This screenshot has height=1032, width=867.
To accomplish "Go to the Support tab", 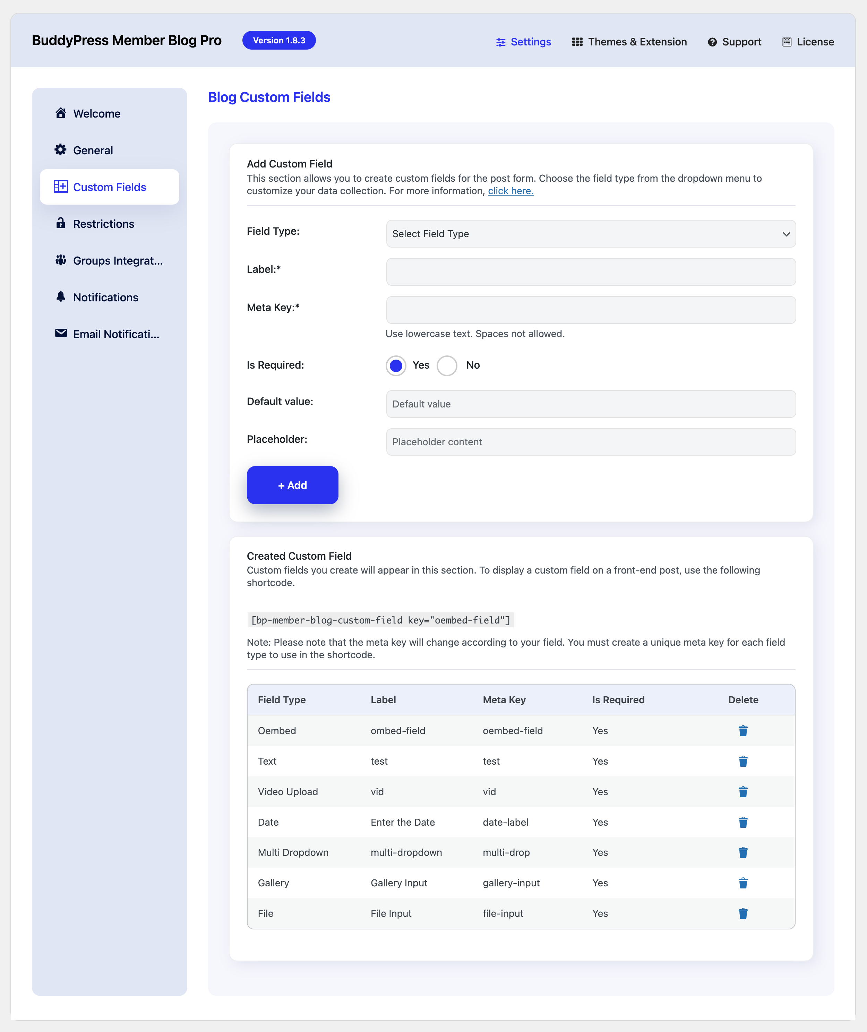I will (x=734, y=42).
